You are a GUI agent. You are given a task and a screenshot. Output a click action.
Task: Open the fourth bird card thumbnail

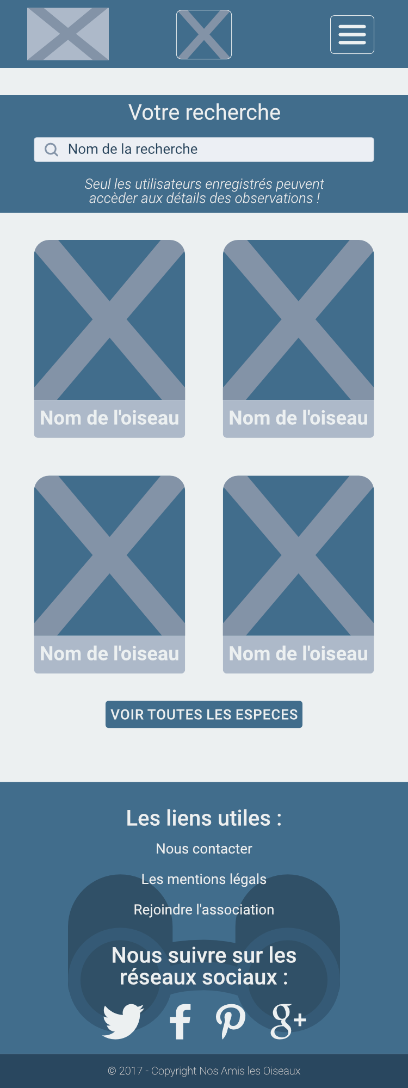(x=298, y=555)
